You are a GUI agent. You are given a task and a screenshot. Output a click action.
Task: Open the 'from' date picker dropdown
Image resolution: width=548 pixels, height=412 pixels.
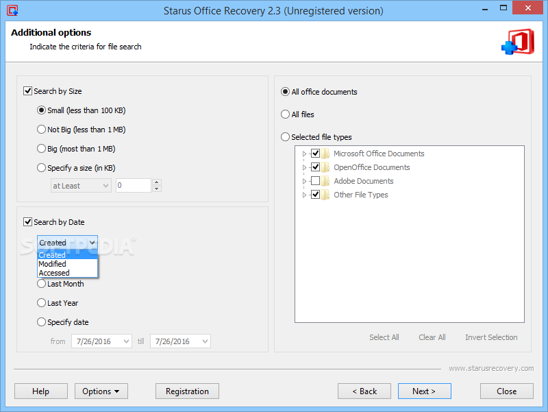126,341
